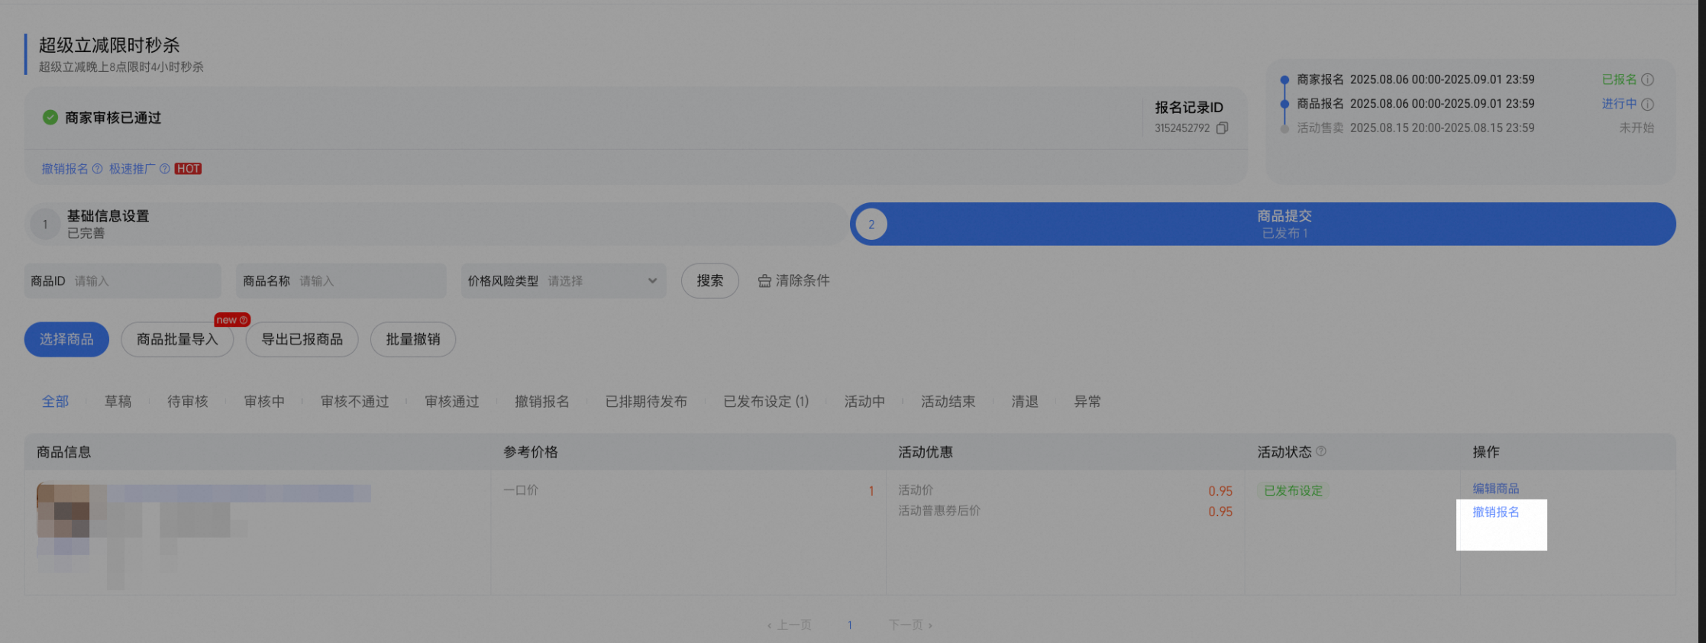Copy the 报名记录ID number icon
This screenshot has height=643, width=1706.
point(1222,128)
